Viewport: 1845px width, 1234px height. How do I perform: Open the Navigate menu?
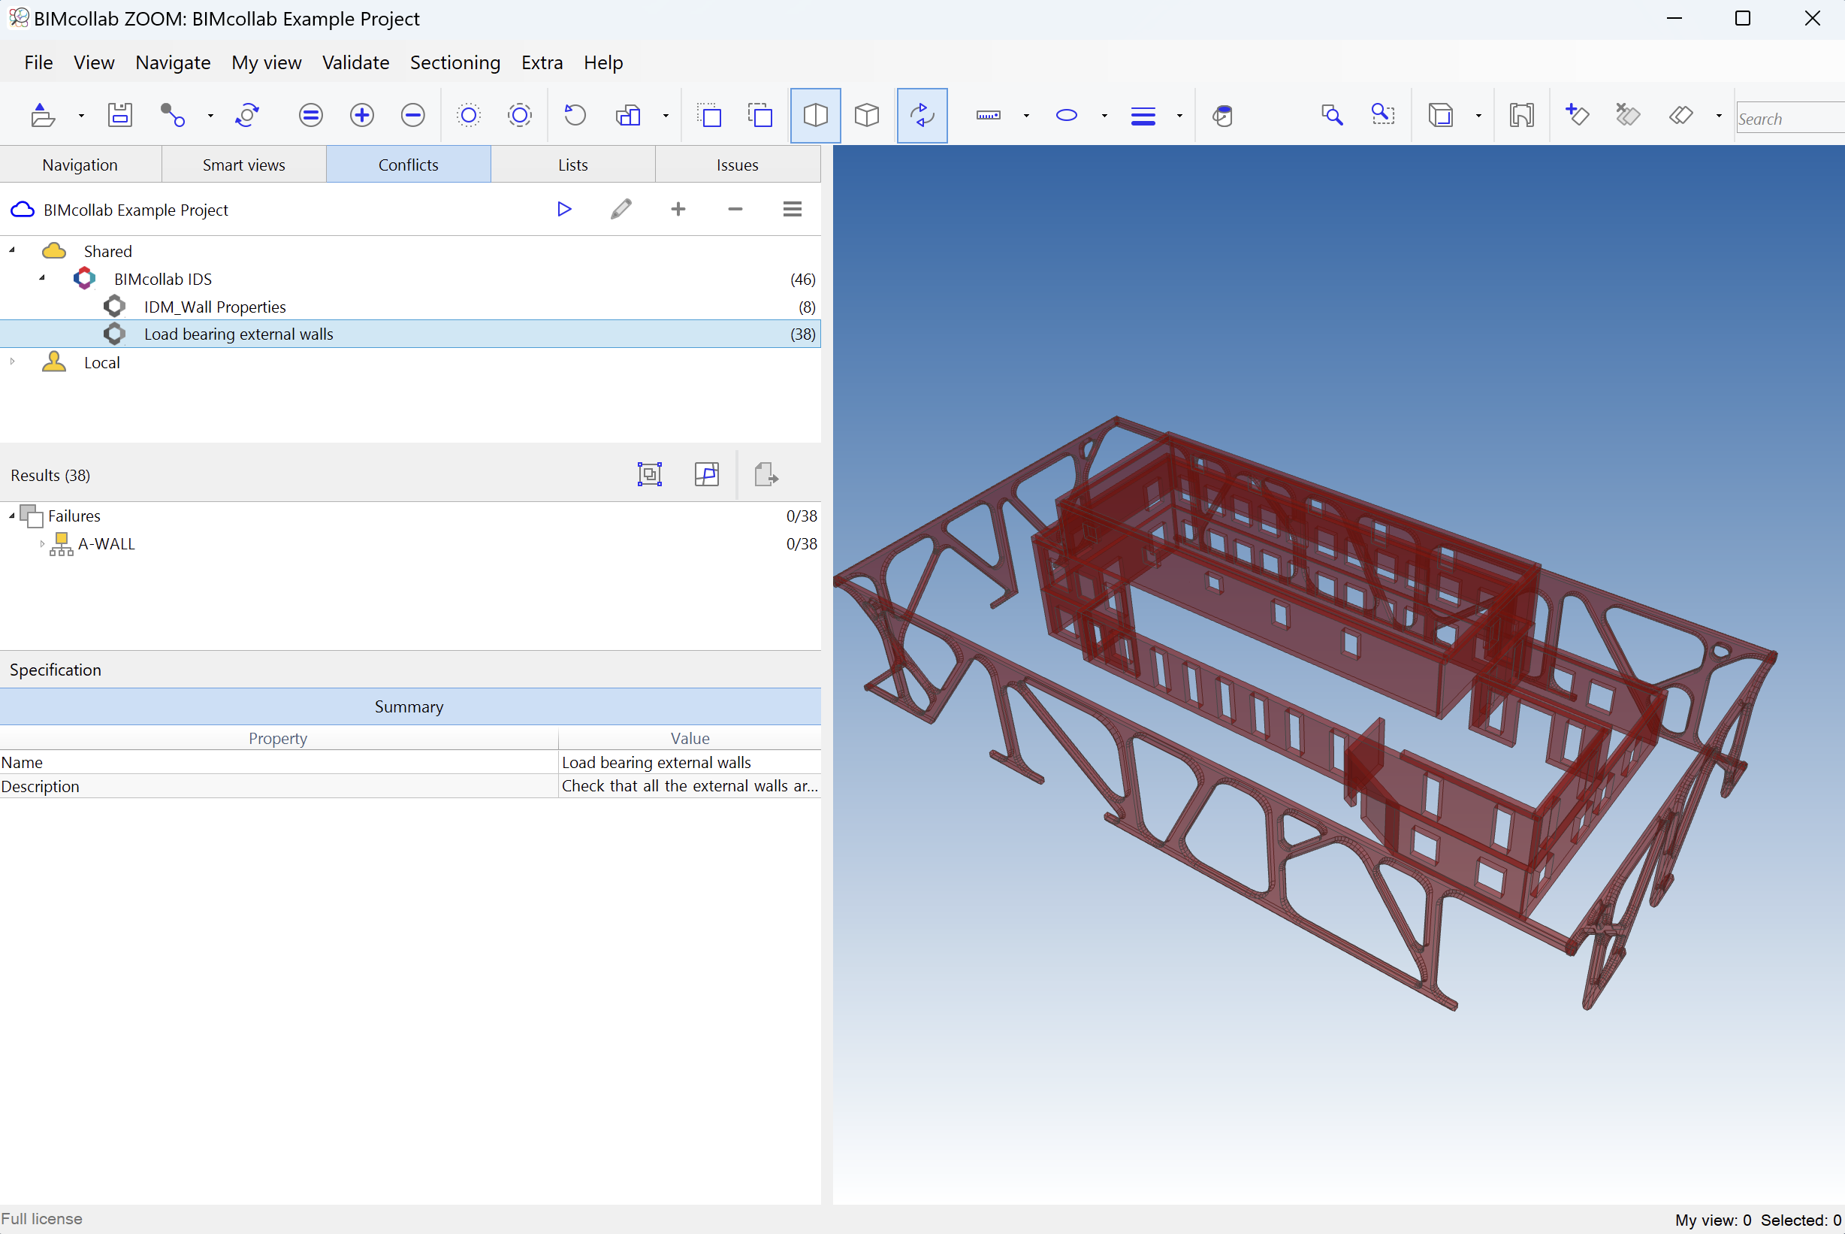[173, 62]
